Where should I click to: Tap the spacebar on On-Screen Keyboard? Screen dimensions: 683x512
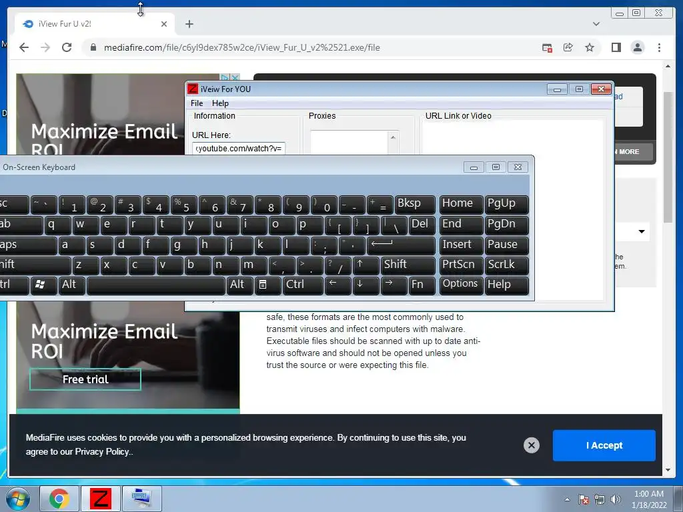156,285
